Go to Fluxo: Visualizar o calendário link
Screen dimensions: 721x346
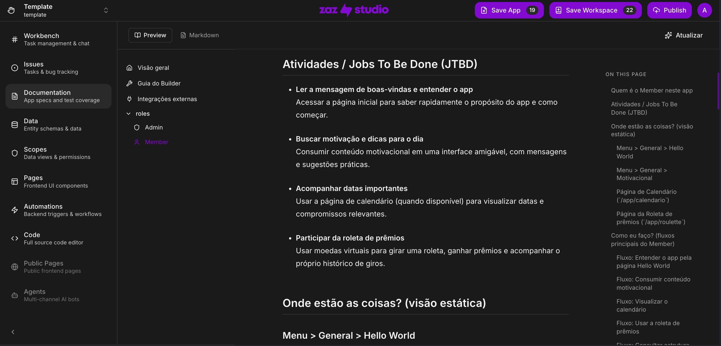[642, 305]
